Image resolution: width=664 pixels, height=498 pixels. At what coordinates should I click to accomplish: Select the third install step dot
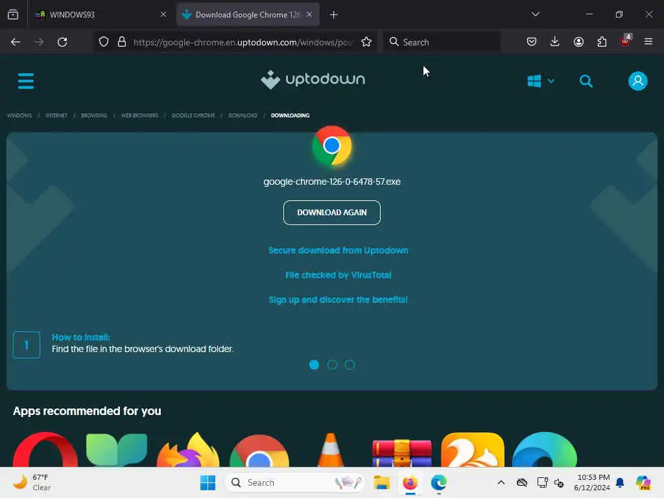click(350, 364)
